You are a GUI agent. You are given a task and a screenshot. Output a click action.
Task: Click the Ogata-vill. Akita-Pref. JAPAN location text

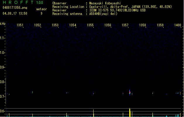click(130, 7)
